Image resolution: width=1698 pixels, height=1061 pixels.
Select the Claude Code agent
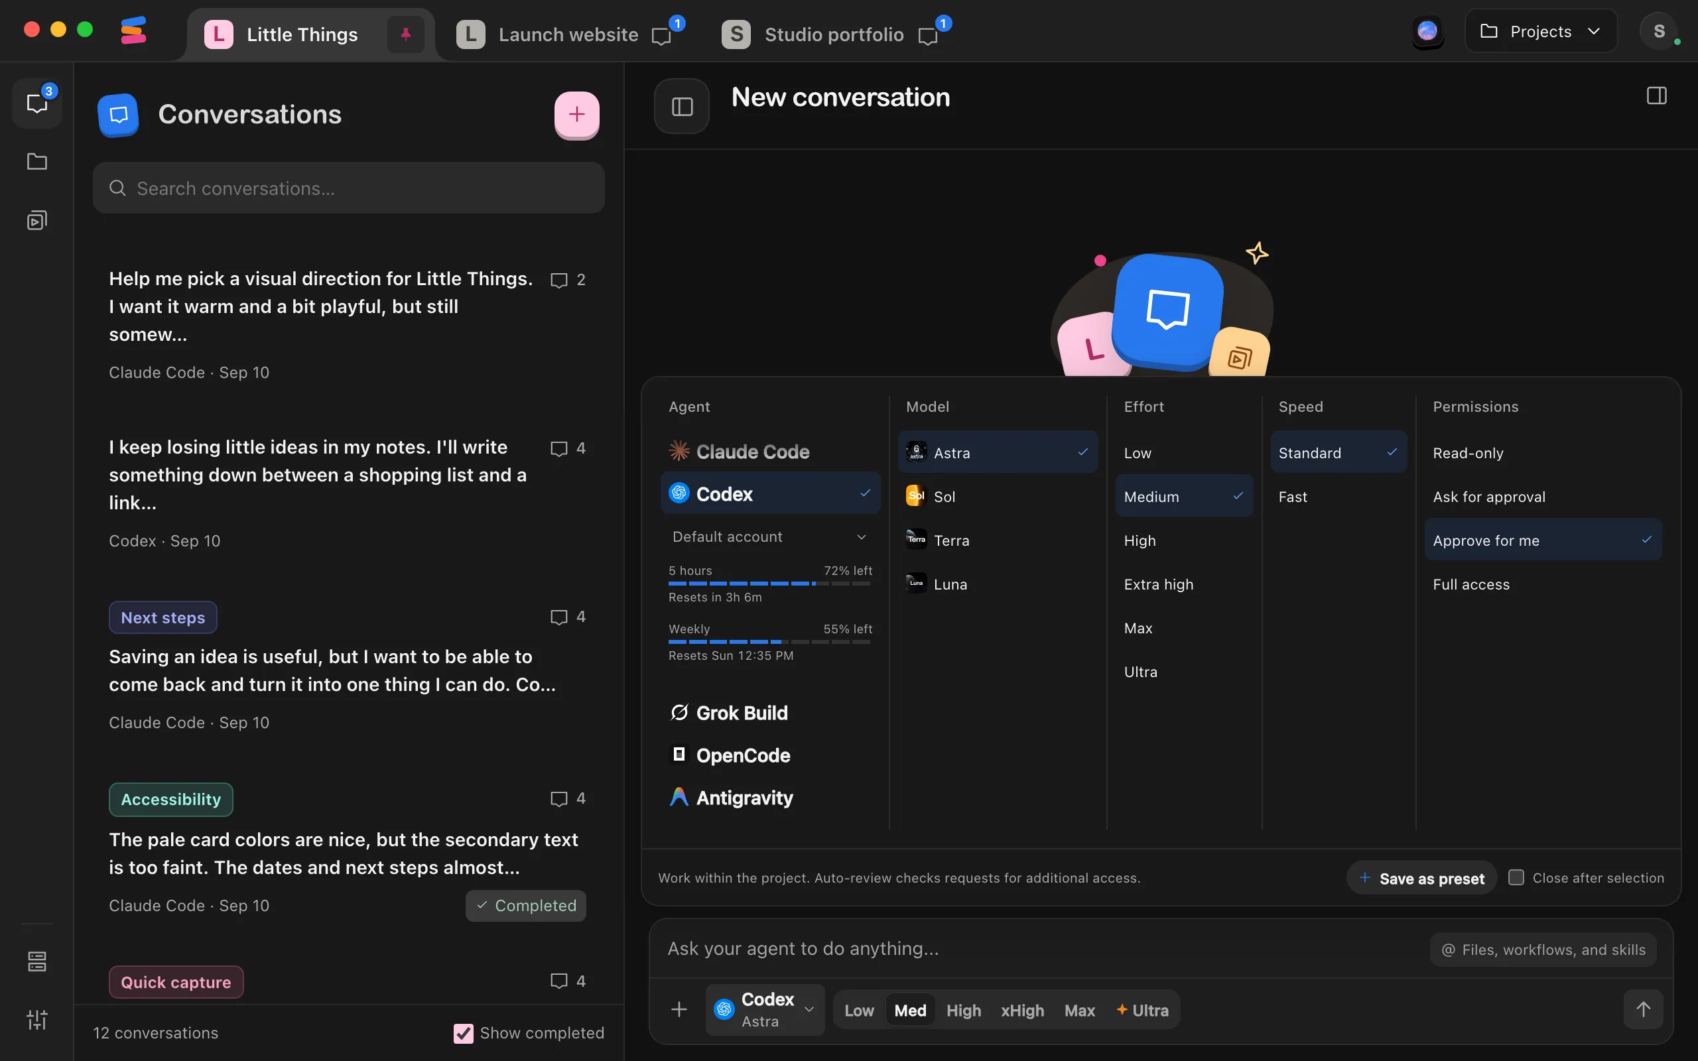(769, 451)
